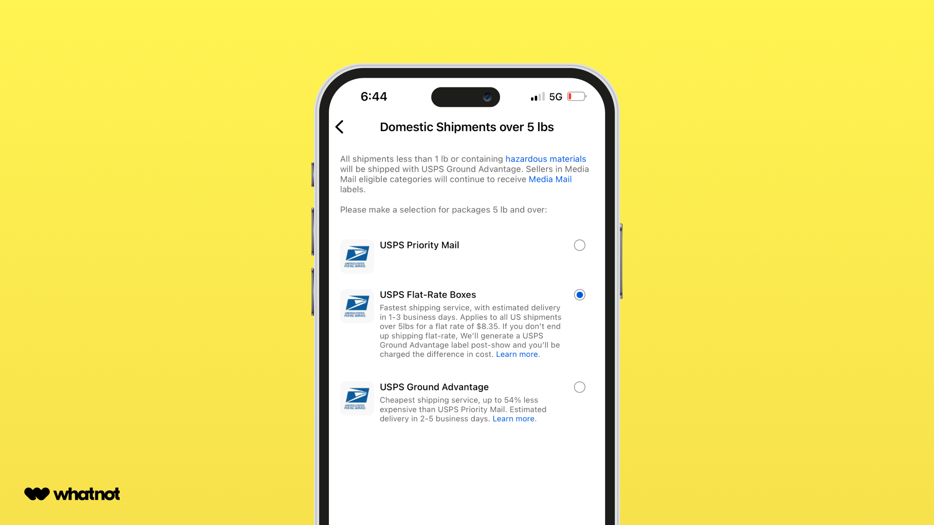Select USPS Flat-Rate Boxes radio button
The width and height of the screenshot is (934, 525).
click(x=578, y=294)
